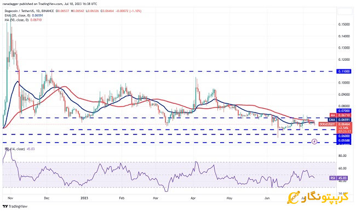The height and width of the screenshot is (211, 356).
Task: Select the Apr marker on time axis
Action: (193, 198)
